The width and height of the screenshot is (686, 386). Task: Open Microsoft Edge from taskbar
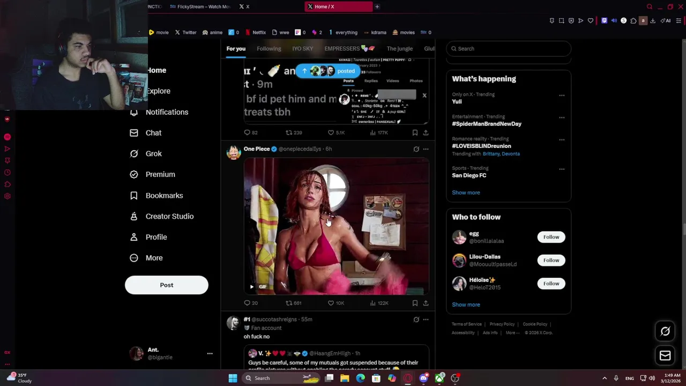click(360, 378)
